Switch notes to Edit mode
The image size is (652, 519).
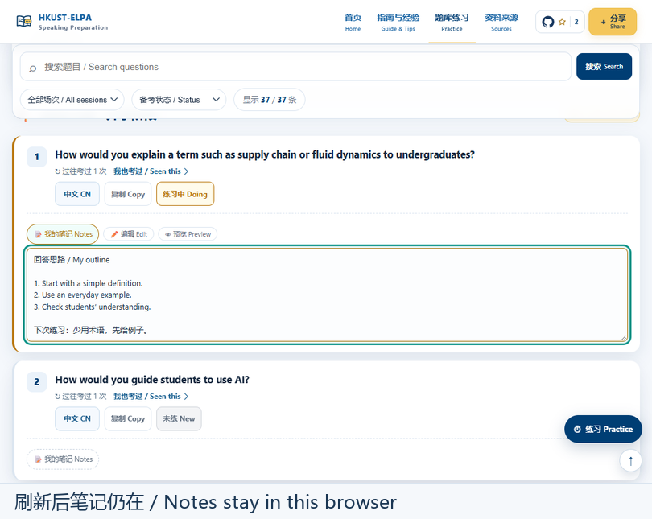(x=129, y=234)
